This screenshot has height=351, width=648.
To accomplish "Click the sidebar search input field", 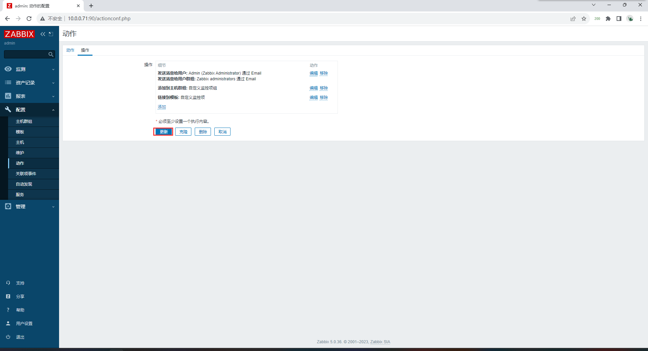I will click(26, 54).
